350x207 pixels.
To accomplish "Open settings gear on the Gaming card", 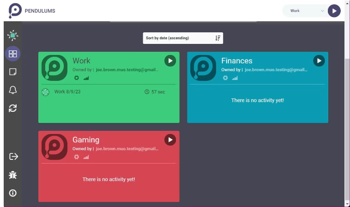I will point(77,157).
